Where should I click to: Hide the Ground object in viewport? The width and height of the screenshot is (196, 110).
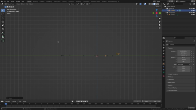192,15
